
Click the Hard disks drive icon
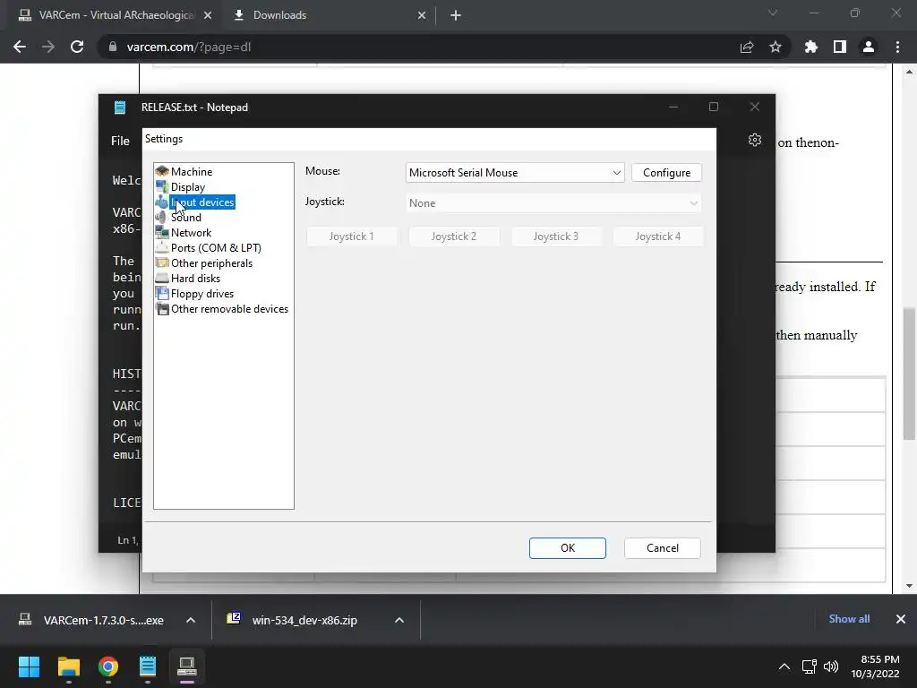pos(162,278)
